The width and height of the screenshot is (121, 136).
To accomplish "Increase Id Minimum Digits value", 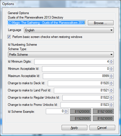I will click(x=111, y=61).
